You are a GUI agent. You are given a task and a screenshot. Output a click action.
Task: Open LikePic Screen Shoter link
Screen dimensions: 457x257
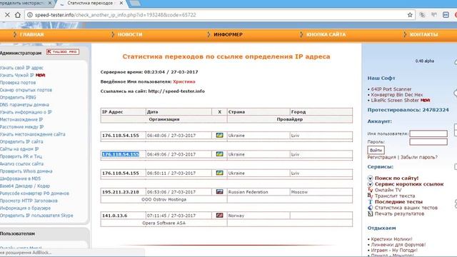(x=395, y=100)
